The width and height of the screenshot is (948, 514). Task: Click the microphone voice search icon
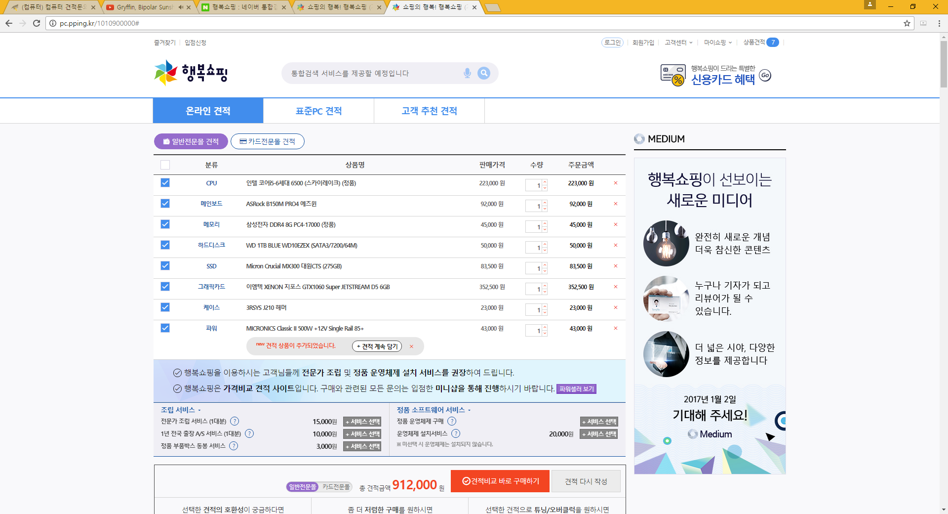pos(467,73)
